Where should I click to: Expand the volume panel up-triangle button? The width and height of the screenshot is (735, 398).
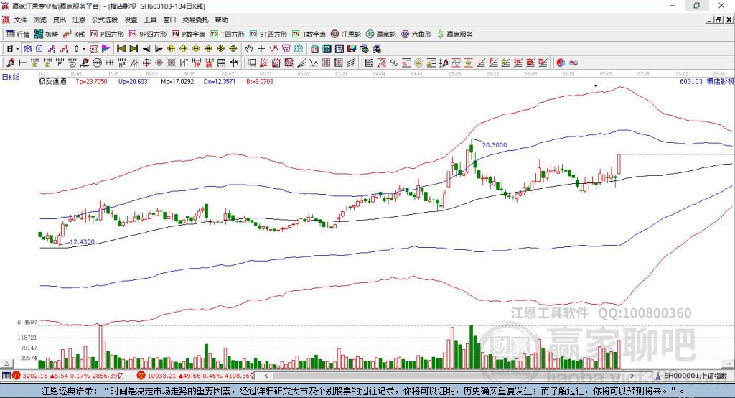[6, 364]
